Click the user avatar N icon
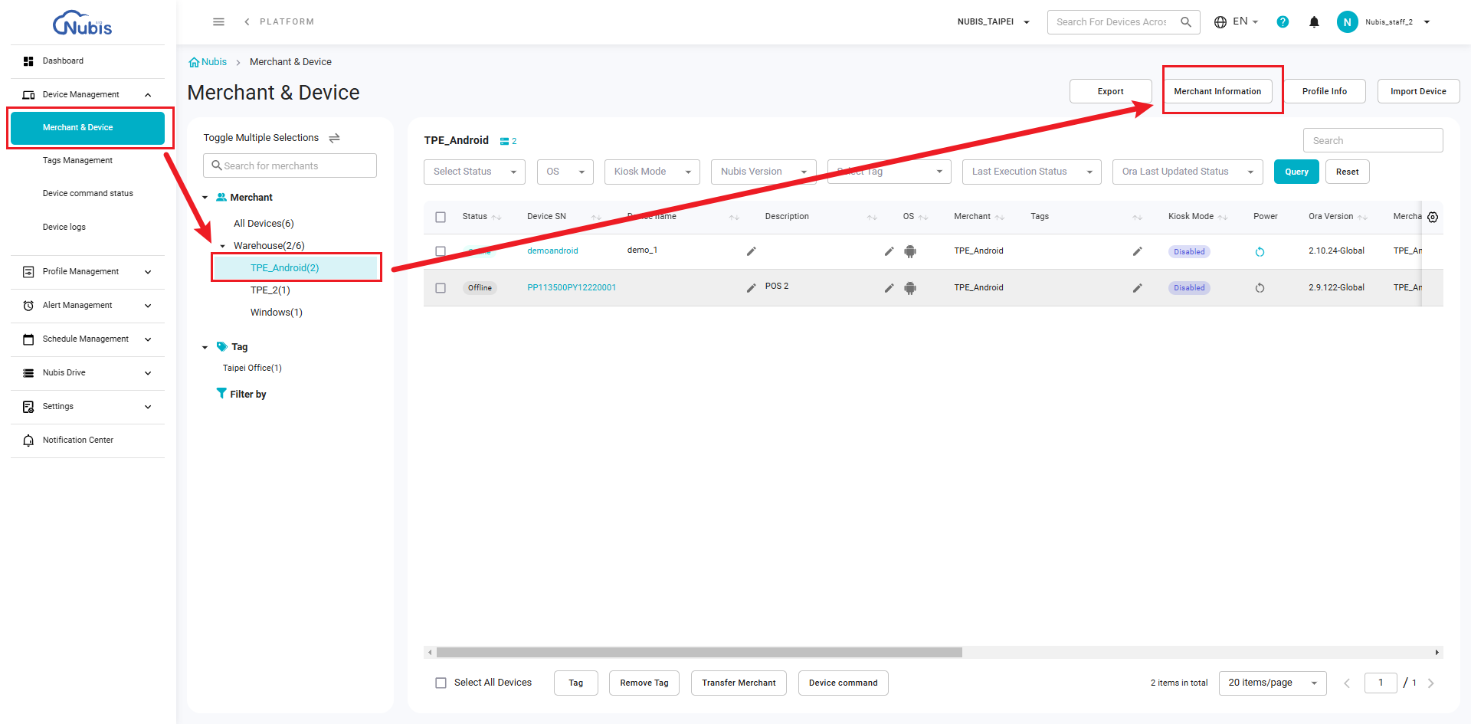The image size is (1471, 724). tap(1347, 21)
